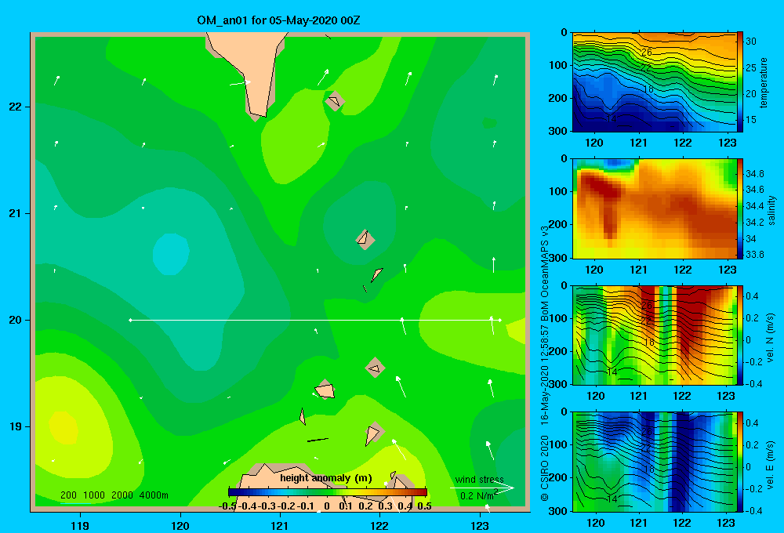Click the 30 tick on temperature color bar

coord(751,42)
